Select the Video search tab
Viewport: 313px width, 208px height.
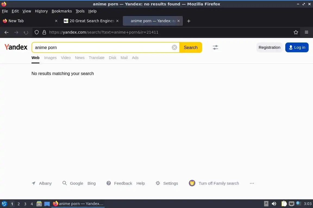tap(66, 58)
